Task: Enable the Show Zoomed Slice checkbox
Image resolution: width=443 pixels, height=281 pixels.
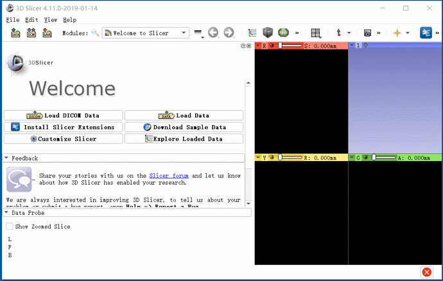Action: tap(10, 226)
